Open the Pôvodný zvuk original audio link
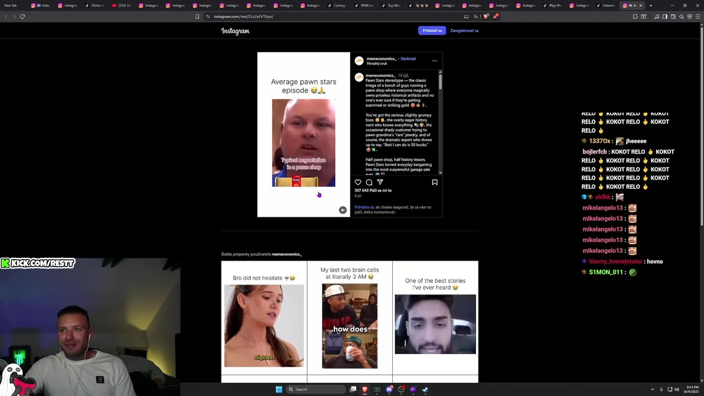The width and height of the screenshot is (704, 396). pyautogui.click(x=377, y=64)
